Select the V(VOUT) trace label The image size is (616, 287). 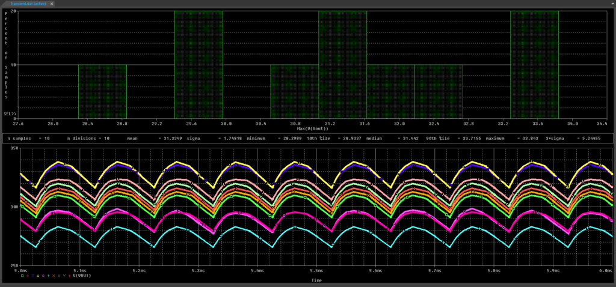(x=82, y=276)
